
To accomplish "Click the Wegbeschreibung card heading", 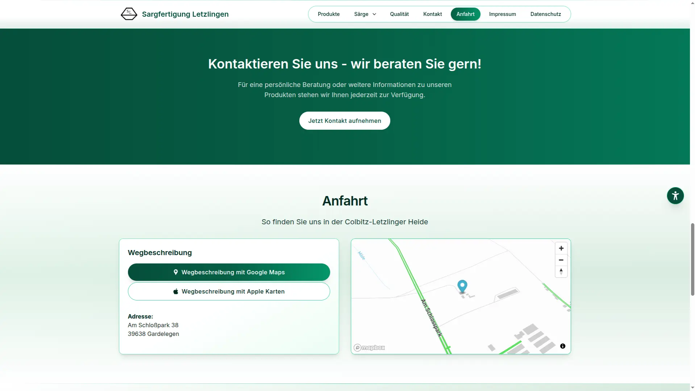I will [x=160, y=253].
